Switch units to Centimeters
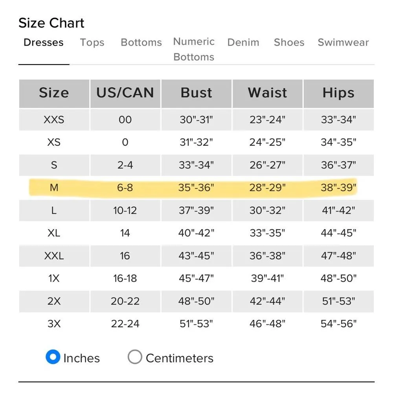This screenshot has width=393, height=393. click(x=135, y=358)
